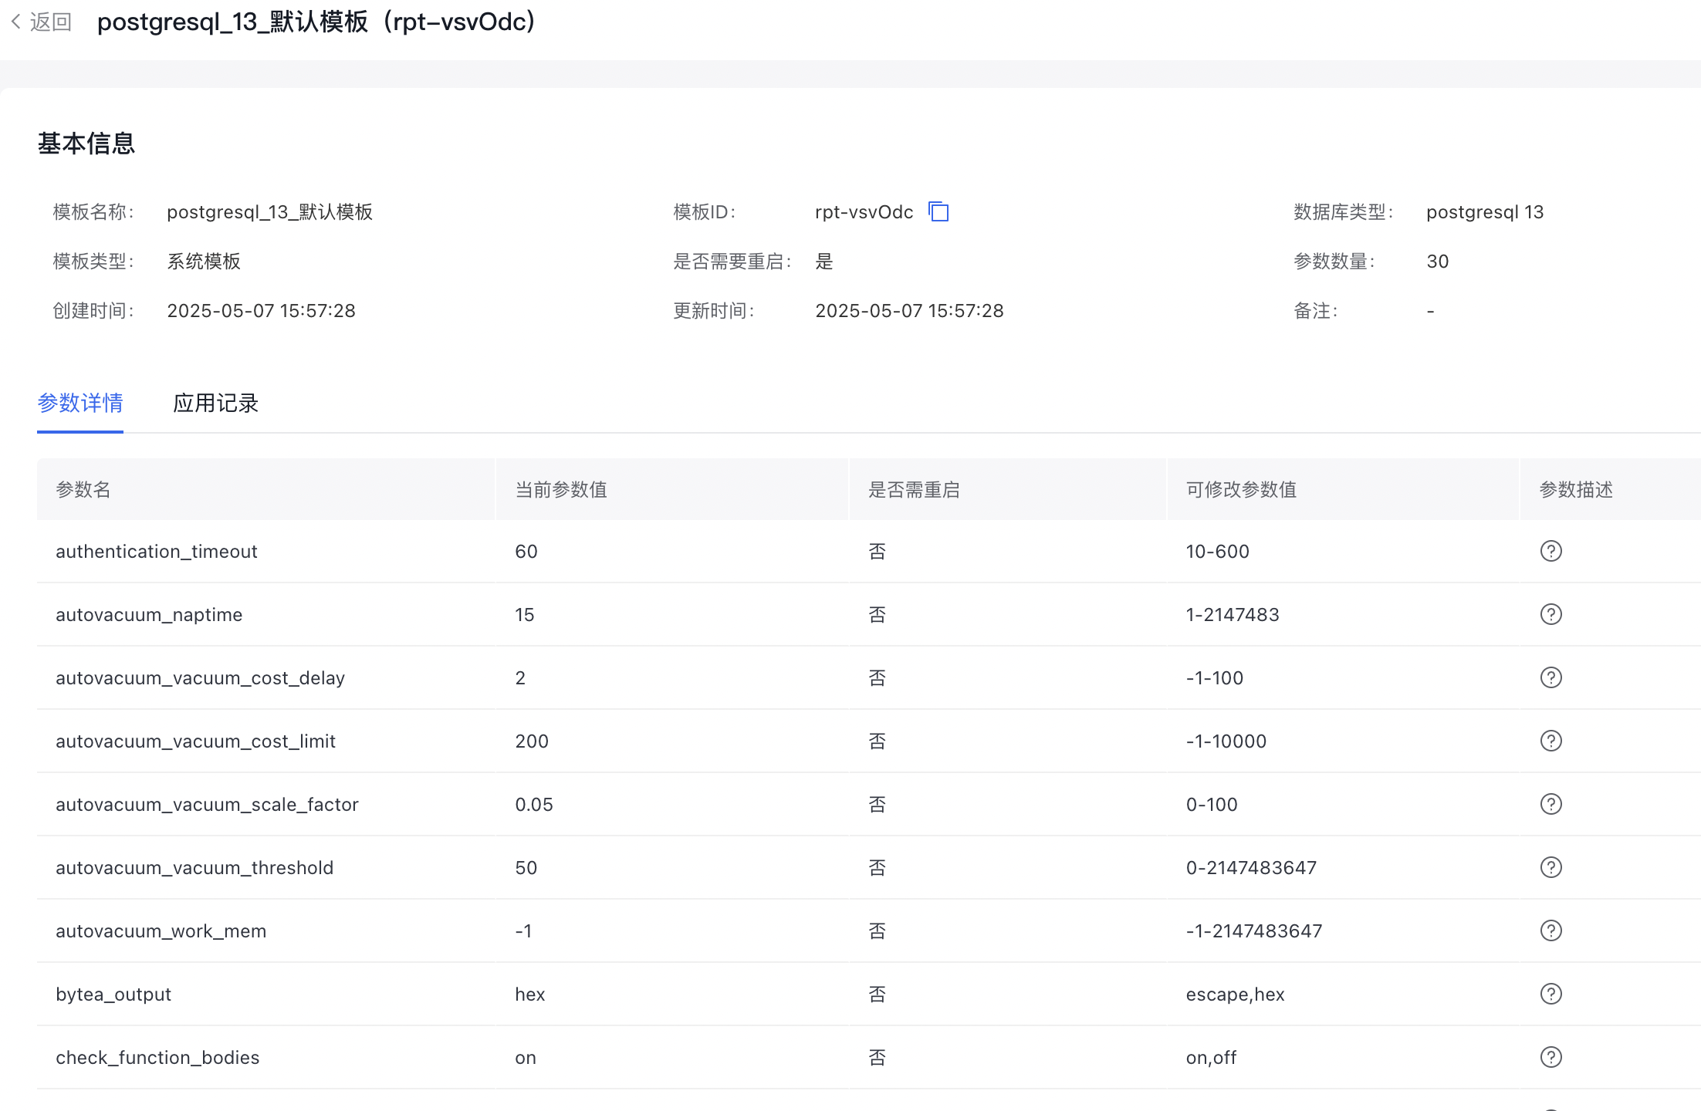
Task: Switch to 应用记录 tab
Action: coord(215,404)
